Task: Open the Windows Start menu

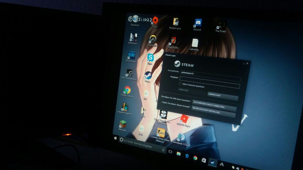Action: pyautogui.click(x=115, y=138)
